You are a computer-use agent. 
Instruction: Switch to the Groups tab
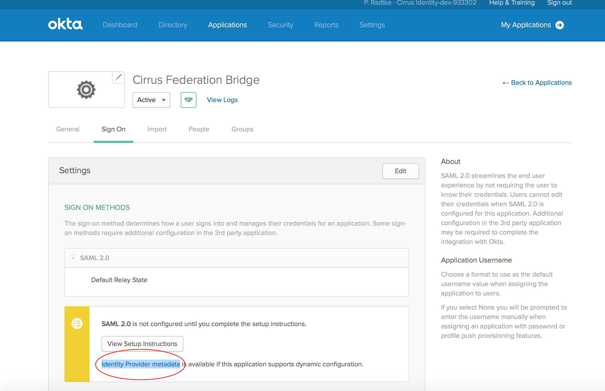coord(242,129)
